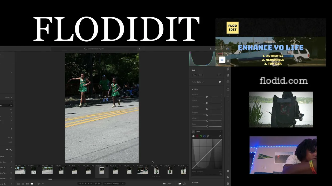Adjust the Blacks slider
This screenshot has height=186, width=332.
(207, 126)
